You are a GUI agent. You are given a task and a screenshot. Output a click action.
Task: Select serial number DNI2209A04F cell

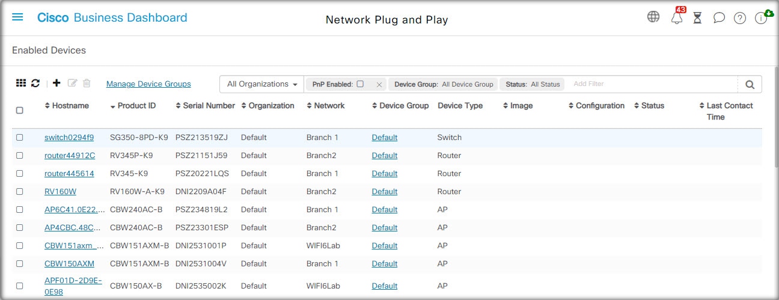[201, 191]
